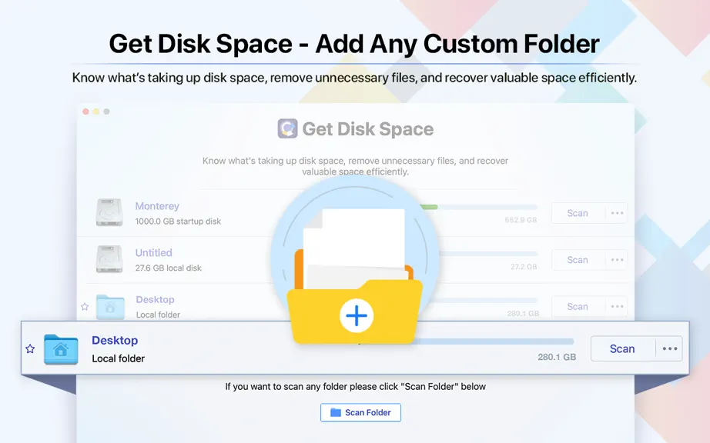Toggle favorite star on highlighted Desktop row
The height and width of the screenshot is (443, 710).
(x=30, y=348)
